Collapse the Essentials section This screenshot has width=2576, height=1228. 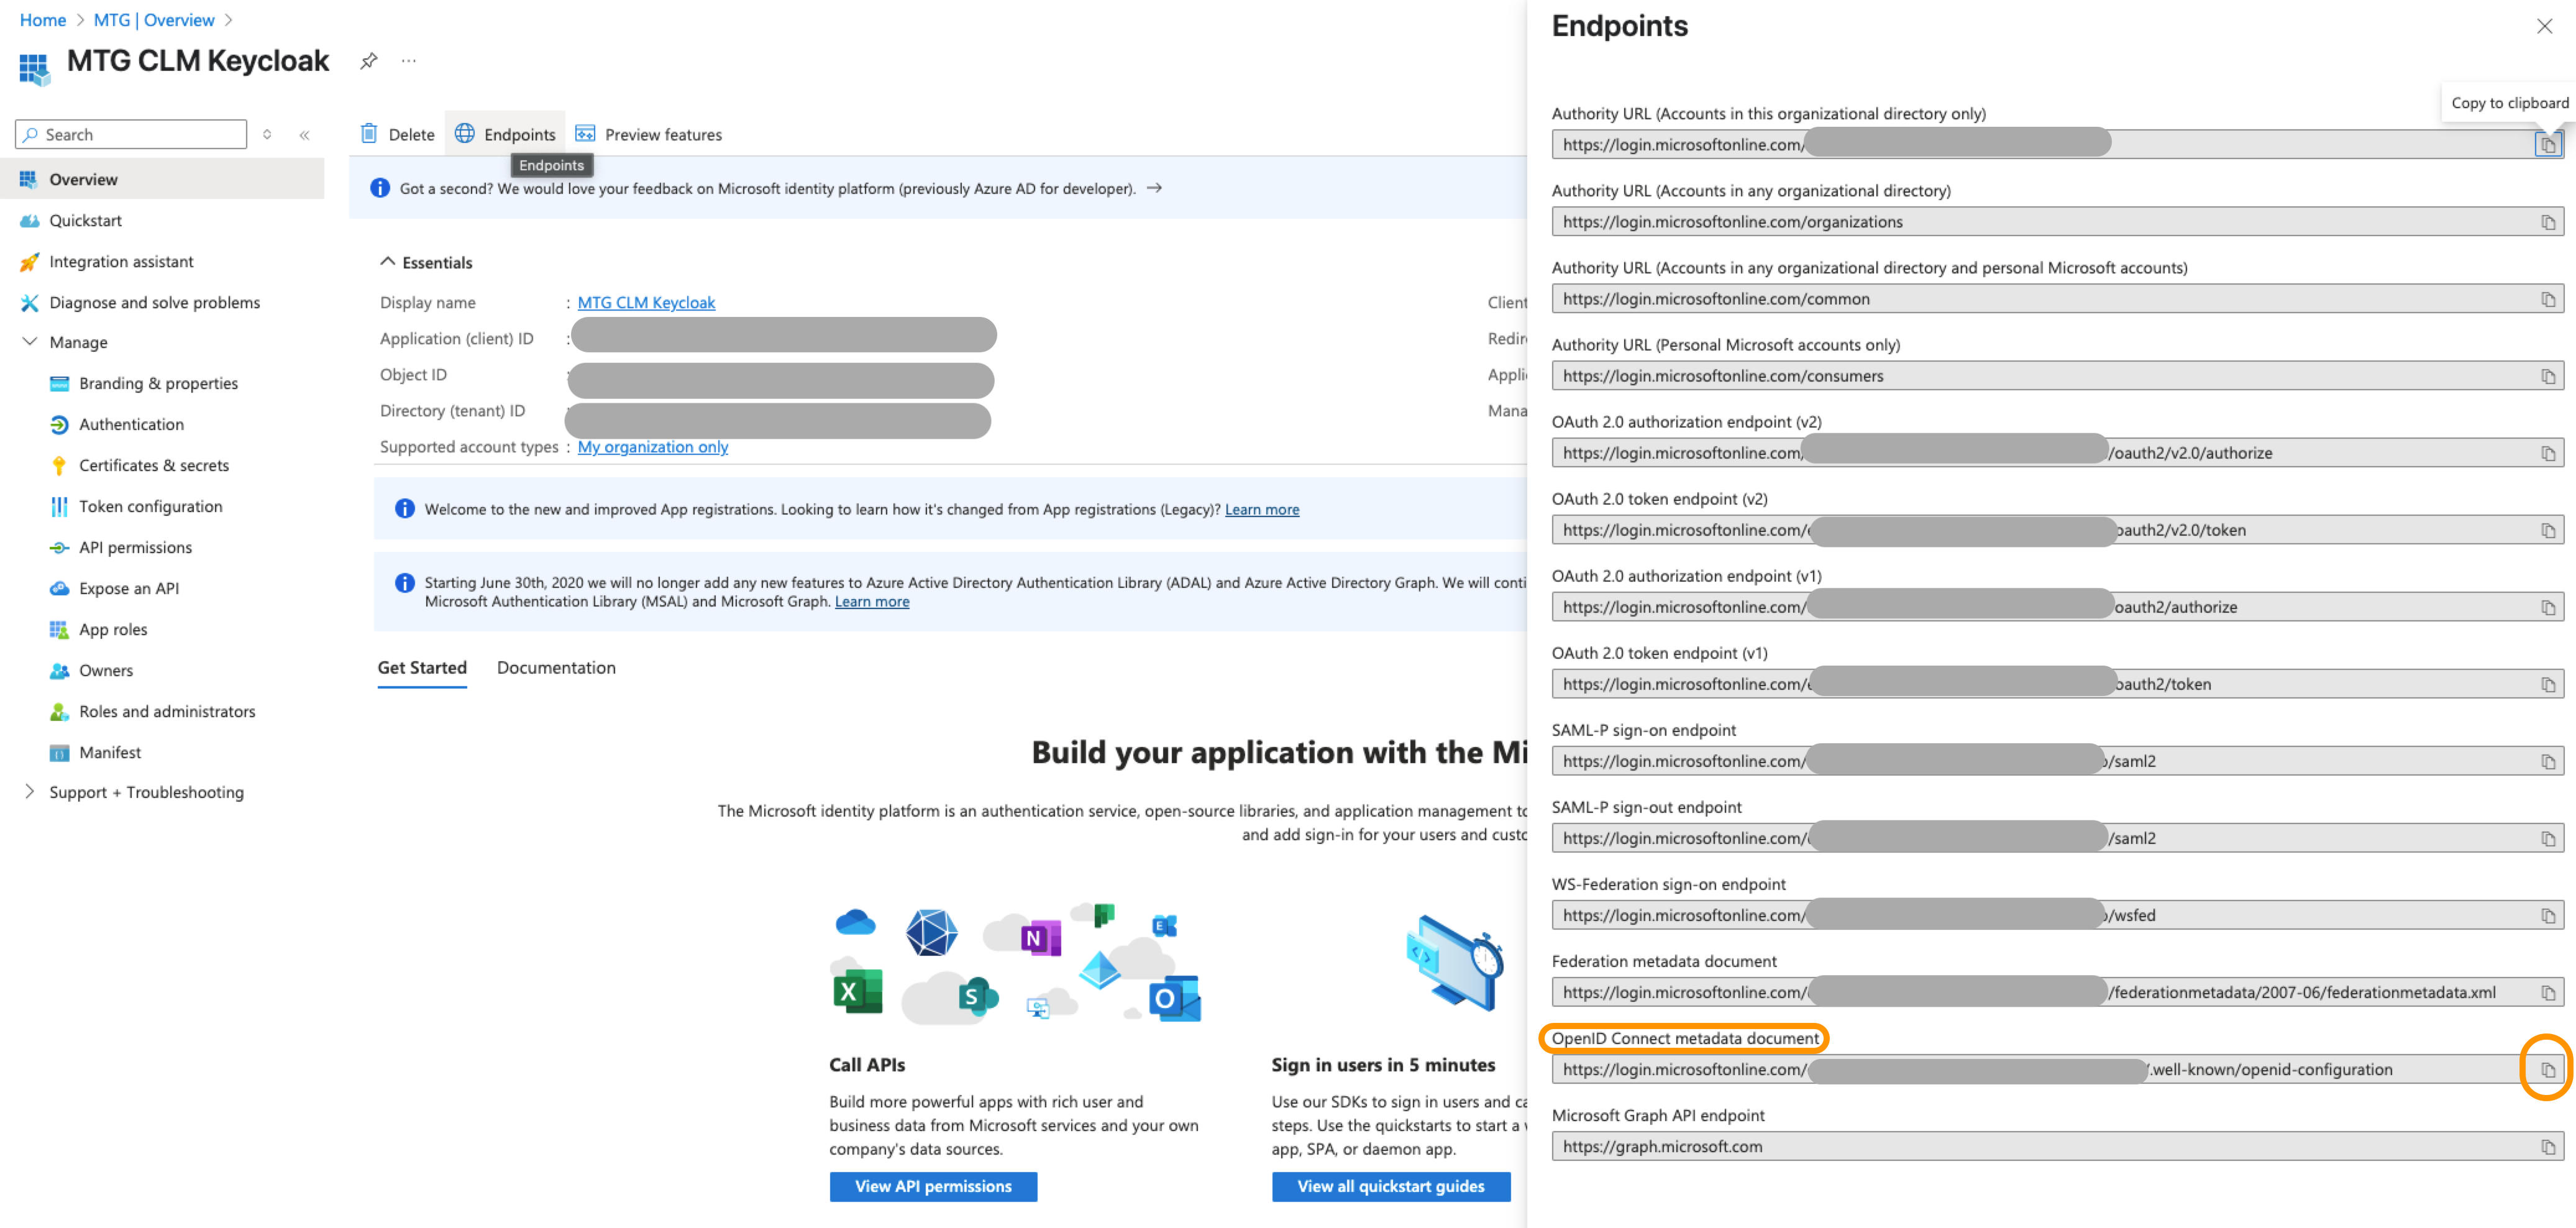point(388,262)
